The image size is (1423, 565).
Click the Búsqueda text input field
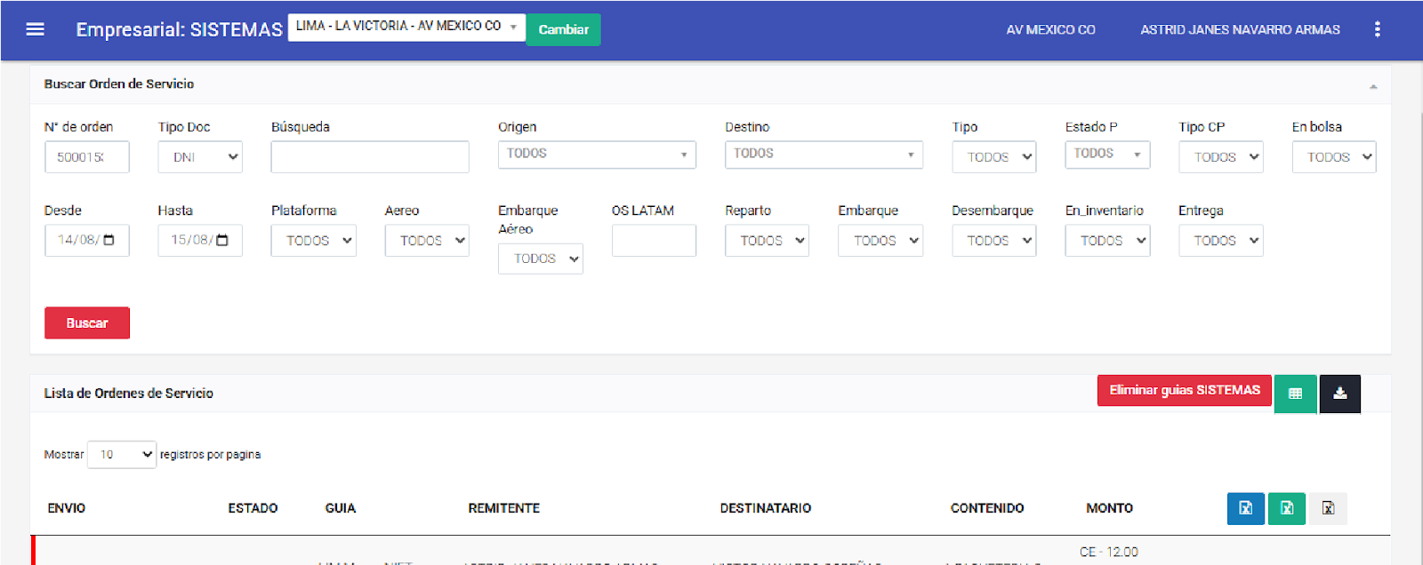click(370, 157)
